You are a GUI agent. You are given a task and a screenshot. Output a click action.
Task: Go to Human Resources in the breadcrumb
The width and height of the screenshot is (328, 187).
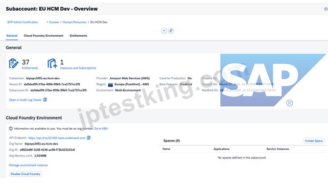[75, 22]
